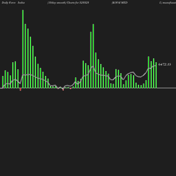Click the 6472.15 value label
The height and width of the screenshot is (176, 176).
(164, 64)
